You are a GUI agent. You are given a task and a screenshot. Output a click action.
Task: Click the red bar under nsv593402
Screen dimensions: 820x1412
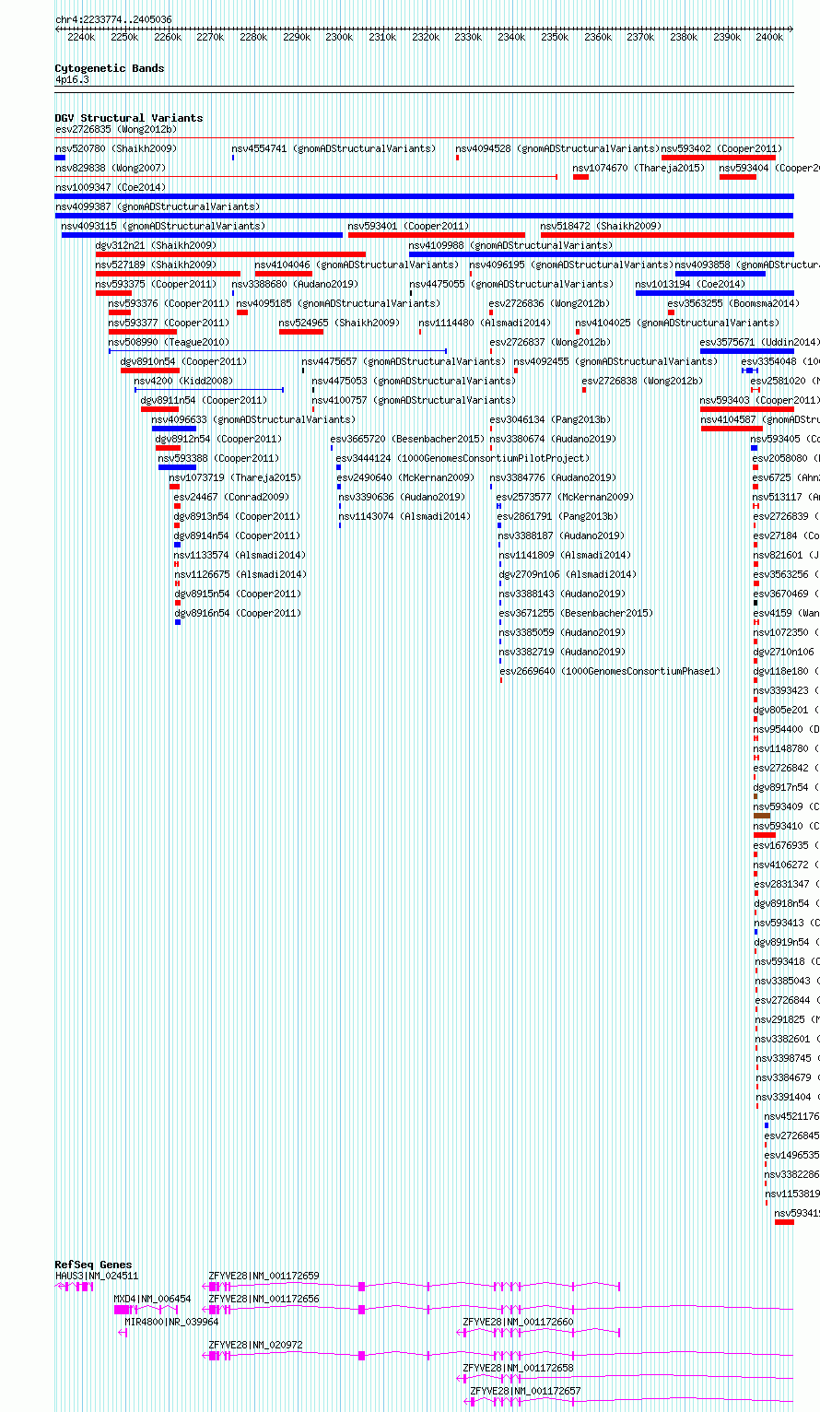pyautogui.click(x=719, y=158)
